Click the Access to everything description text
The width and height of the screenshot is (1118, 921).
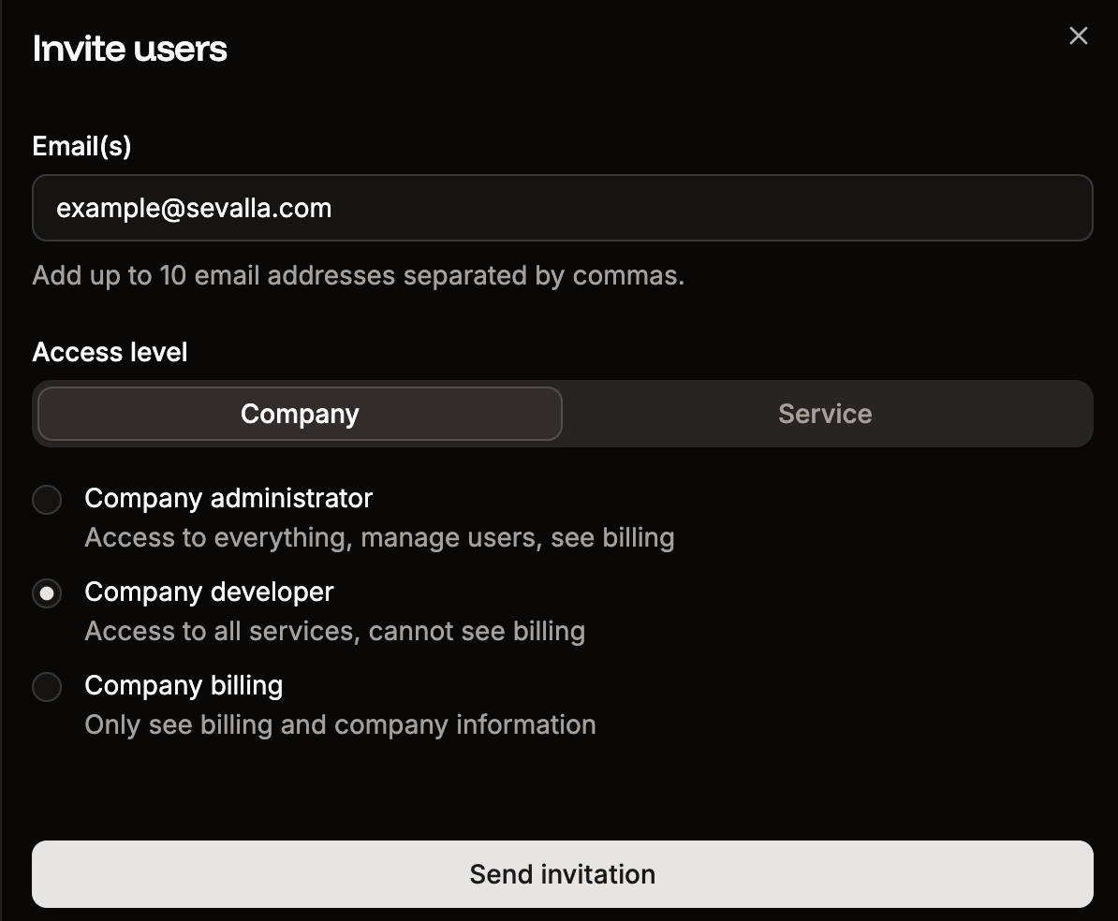[x=379, y=537]
